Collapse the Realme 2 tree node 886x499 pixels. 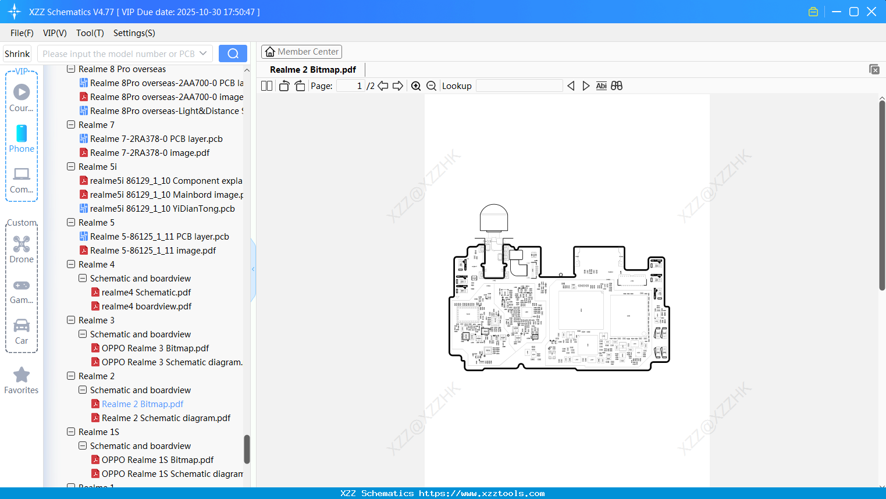click(x=71, y=376)
